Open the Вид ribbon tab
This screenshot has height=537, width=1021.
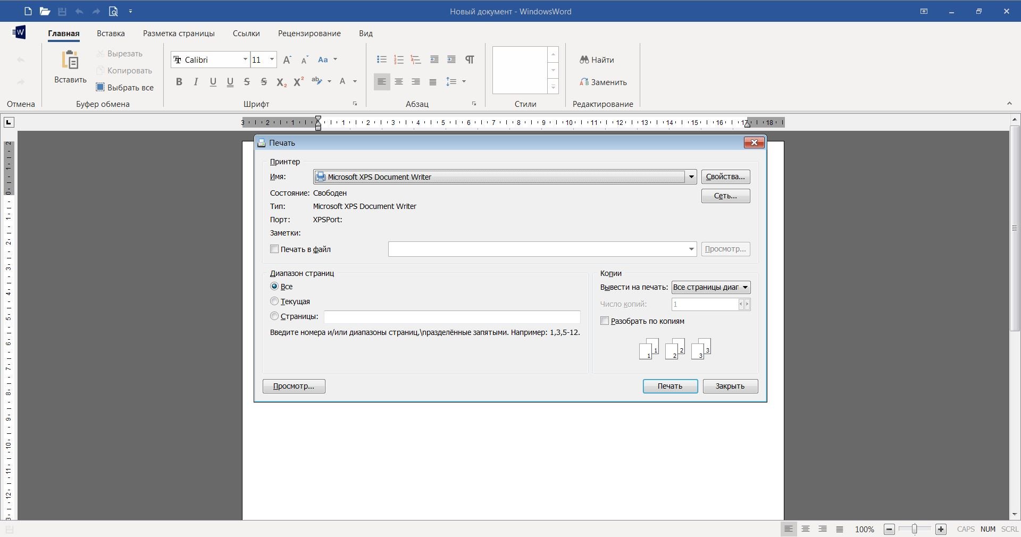coord(366,33)
